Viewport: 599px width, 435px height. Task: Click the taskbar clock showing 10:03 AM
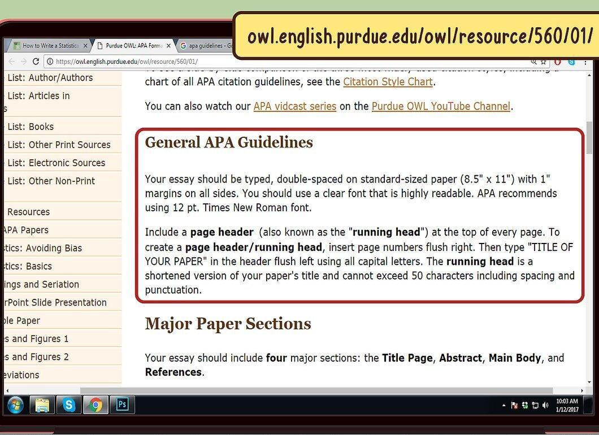567,405
